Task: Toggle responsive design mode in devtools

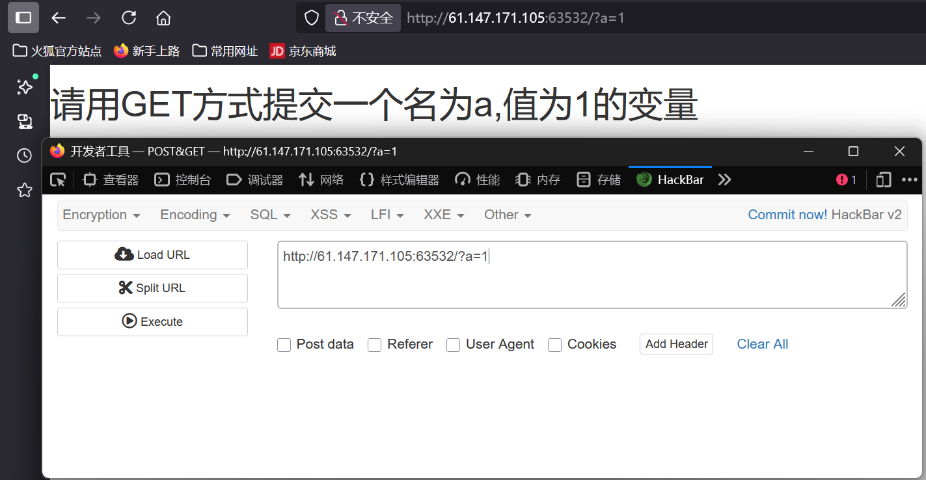Action: (882, 180)
